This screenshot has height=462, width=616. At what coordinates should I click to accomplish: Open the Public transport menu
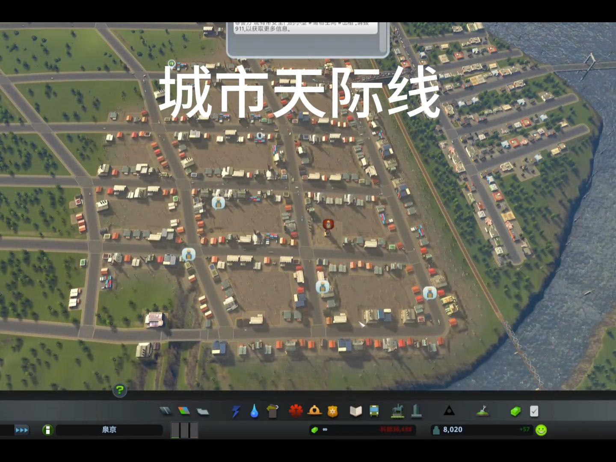tap(374, 412)
